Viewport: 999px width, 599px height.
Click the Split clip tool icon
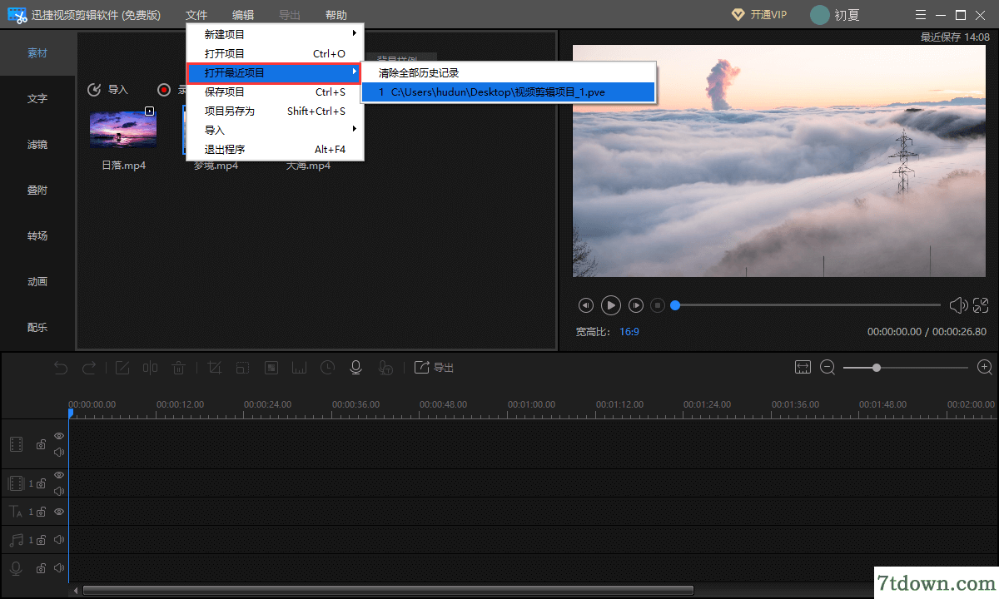(150, 368)
